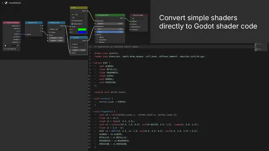The width and height of the screenshot is (269, 151).
Task: Click the 'float ROUGHNESS;' struct line
Action: 109,73
